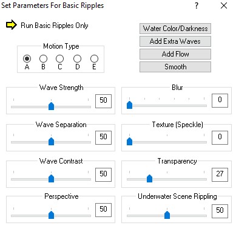Click the Wave Strength slider handle
This screenshot has height=228, width=236.
(52, 106)
